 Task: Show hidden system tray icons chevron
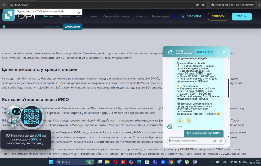[x=212, y=162]
